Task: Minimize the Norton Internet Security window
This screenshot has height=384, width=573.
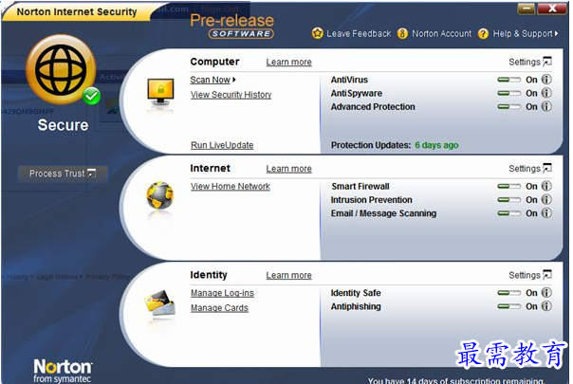Action: 526,9
